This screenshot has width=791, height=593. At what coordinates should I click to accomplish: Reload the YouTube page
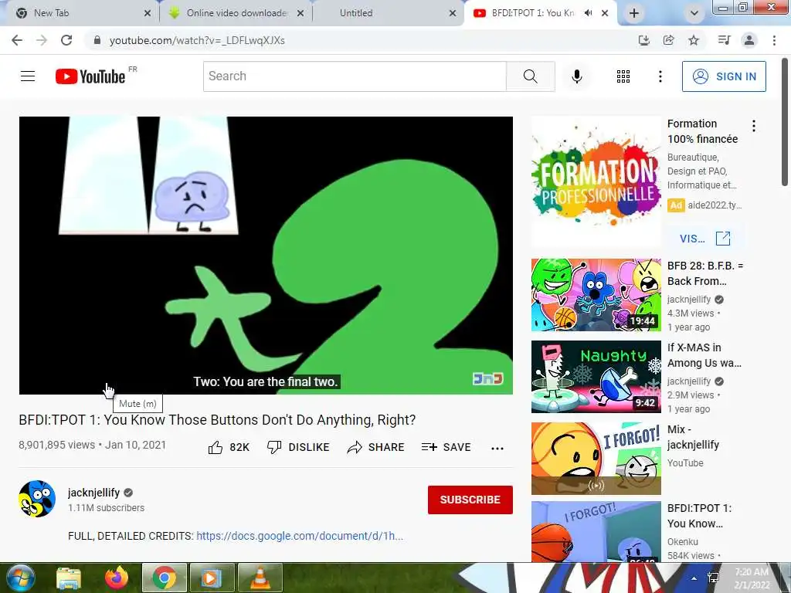pos(66,40)
